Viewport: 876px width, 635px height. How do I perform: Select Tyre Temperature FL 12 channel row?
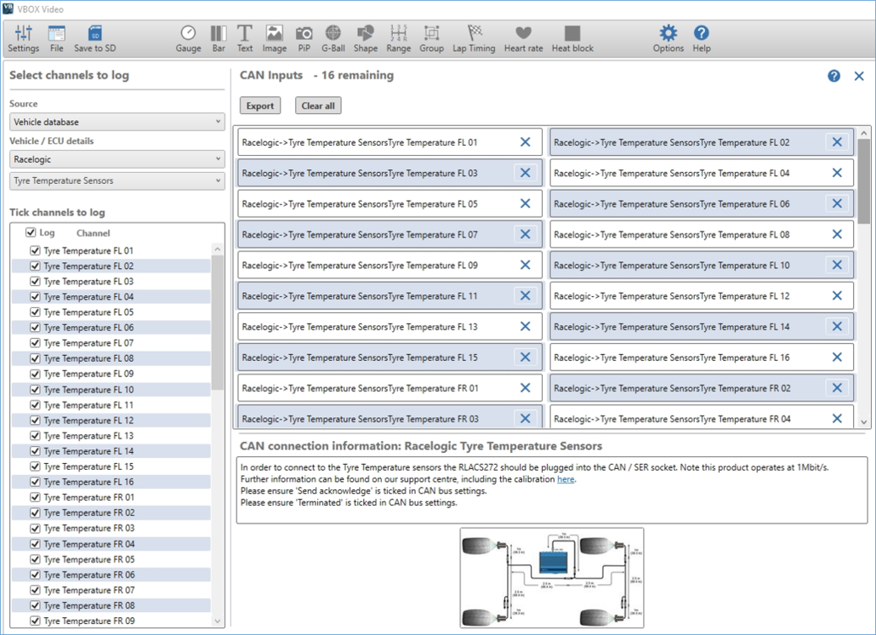coord(111,420)
